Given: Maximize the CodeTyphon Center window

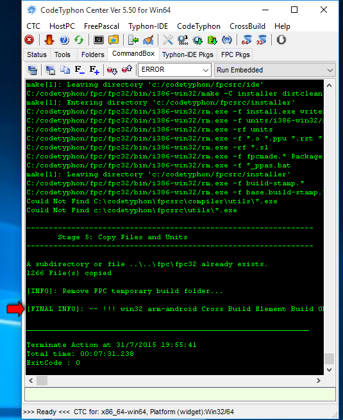Looking at the screenshot, I should [x=294, y=10].
